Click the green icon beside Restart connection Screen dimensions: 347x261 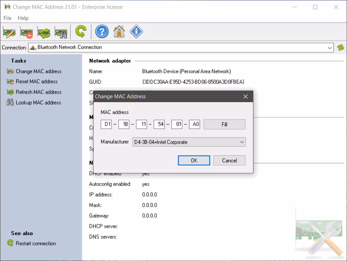point(10,243)
